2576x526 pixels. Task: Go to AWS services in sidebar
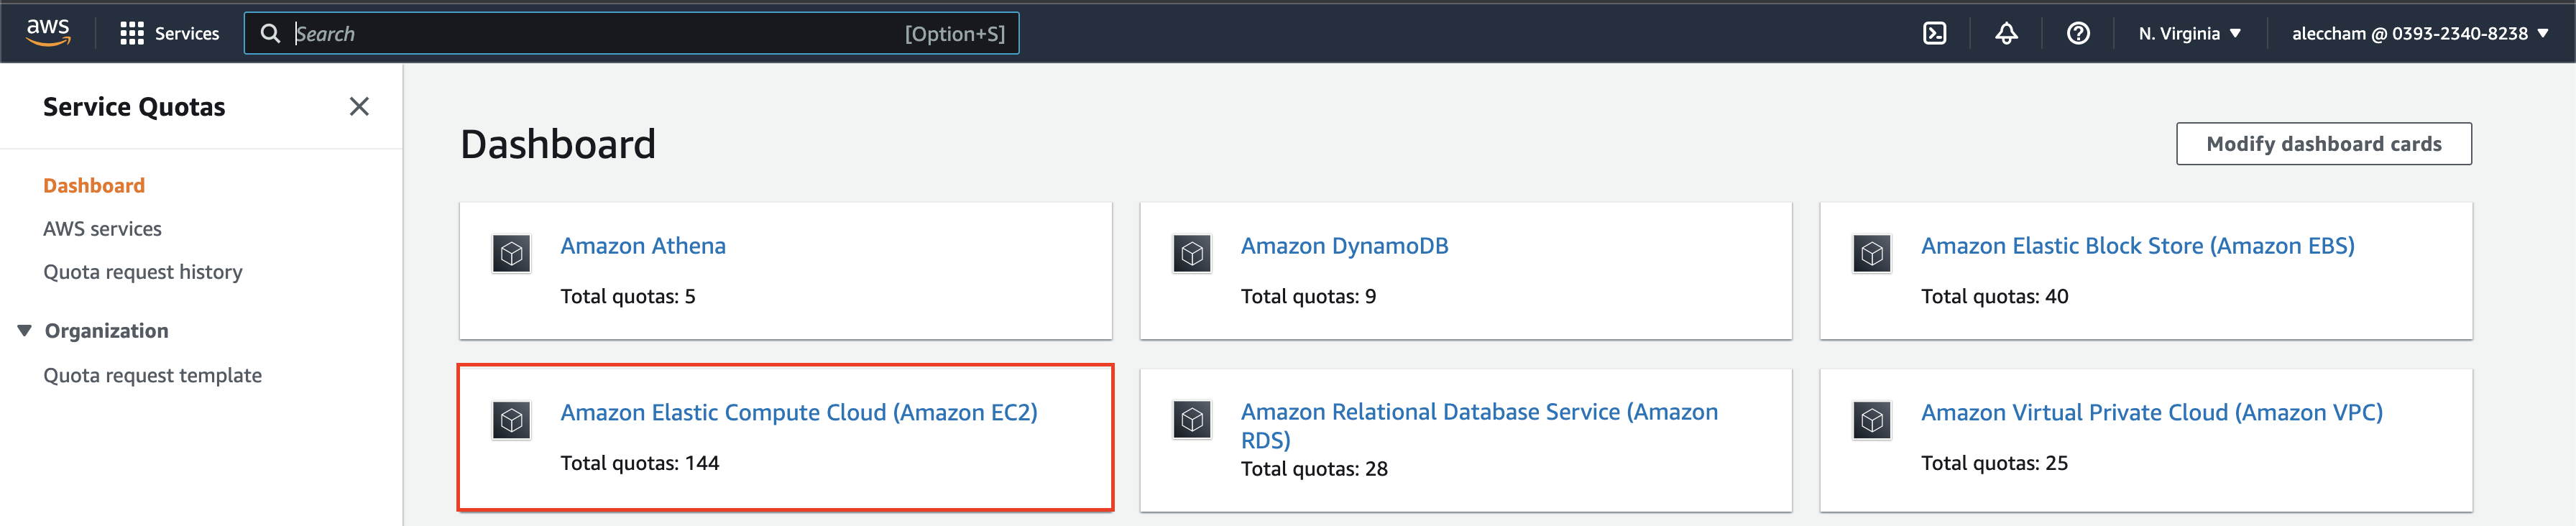tap(102, 229)
